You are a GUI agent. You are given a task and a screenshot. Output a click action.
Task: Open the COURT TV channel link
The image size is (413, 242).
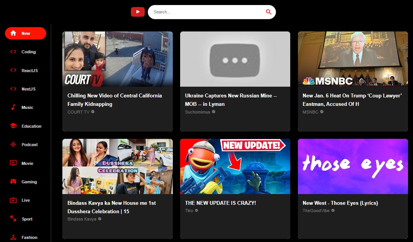[x=78, y=112]
